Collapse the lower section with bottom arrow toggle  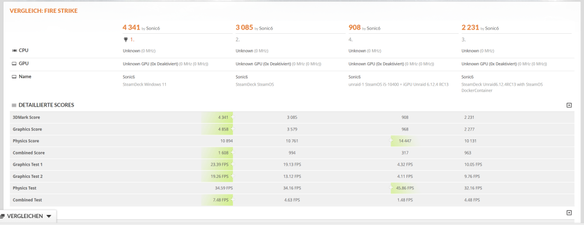(569, 213)
